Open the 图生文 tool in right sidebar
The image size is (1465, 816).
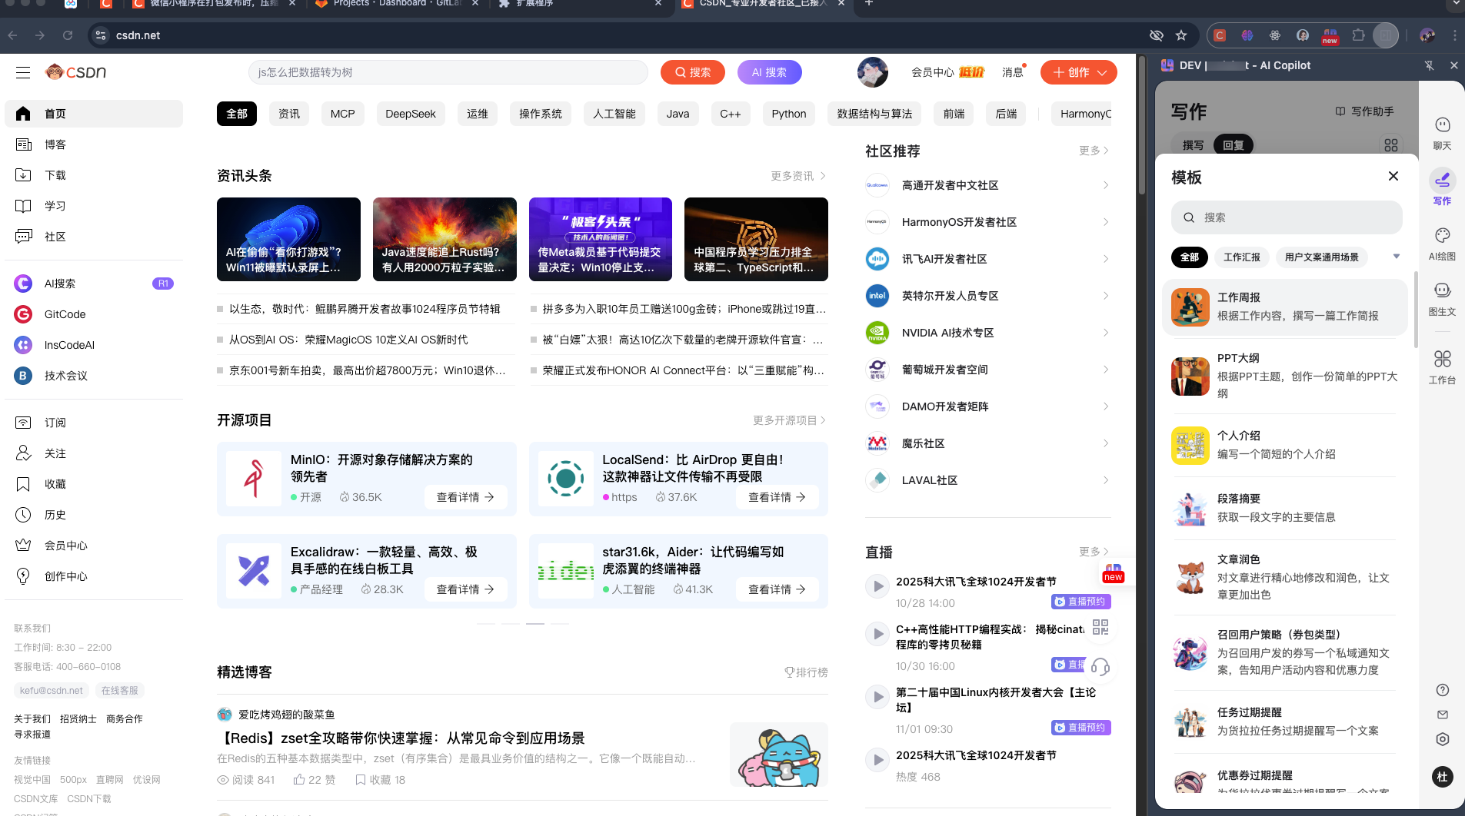pyautogui.click(x=1442, y=296)
